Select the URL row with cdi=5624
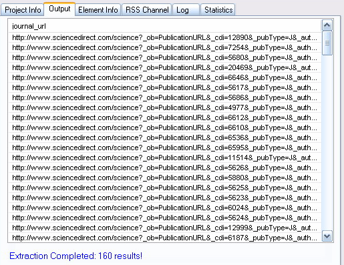This screenshot has width=344, height=265. click(x=164, y=218)
